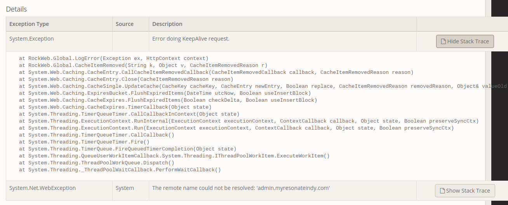Click the ThreadPoolWorkQueue.Dispatch() stack trace line
508x205 pixels.
96,163
